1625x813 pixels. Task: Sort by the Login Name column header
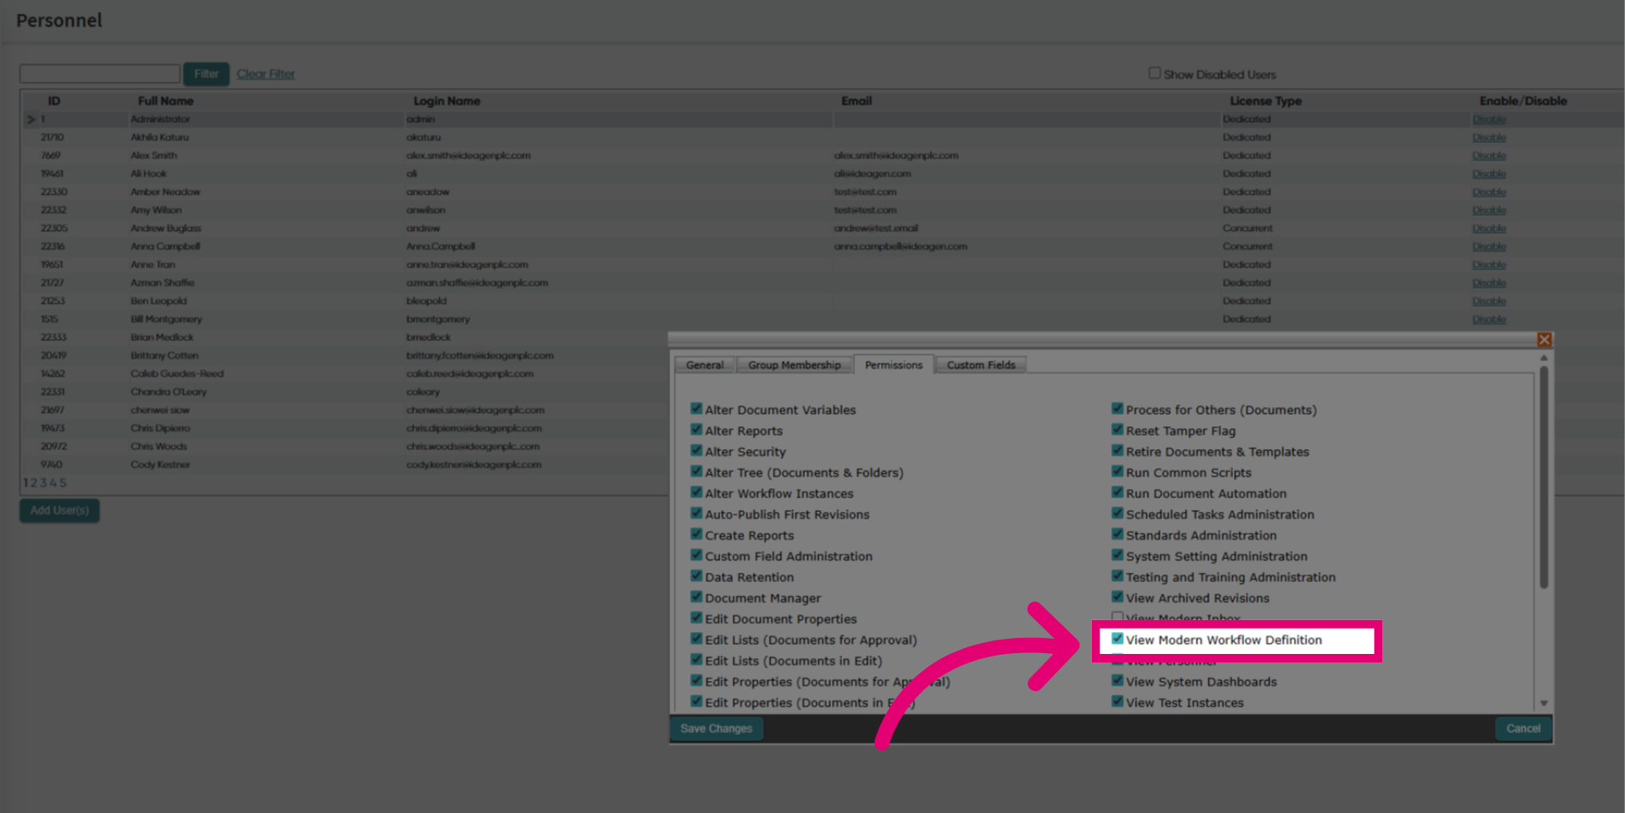pyautogui.click(x=447, y=101)
